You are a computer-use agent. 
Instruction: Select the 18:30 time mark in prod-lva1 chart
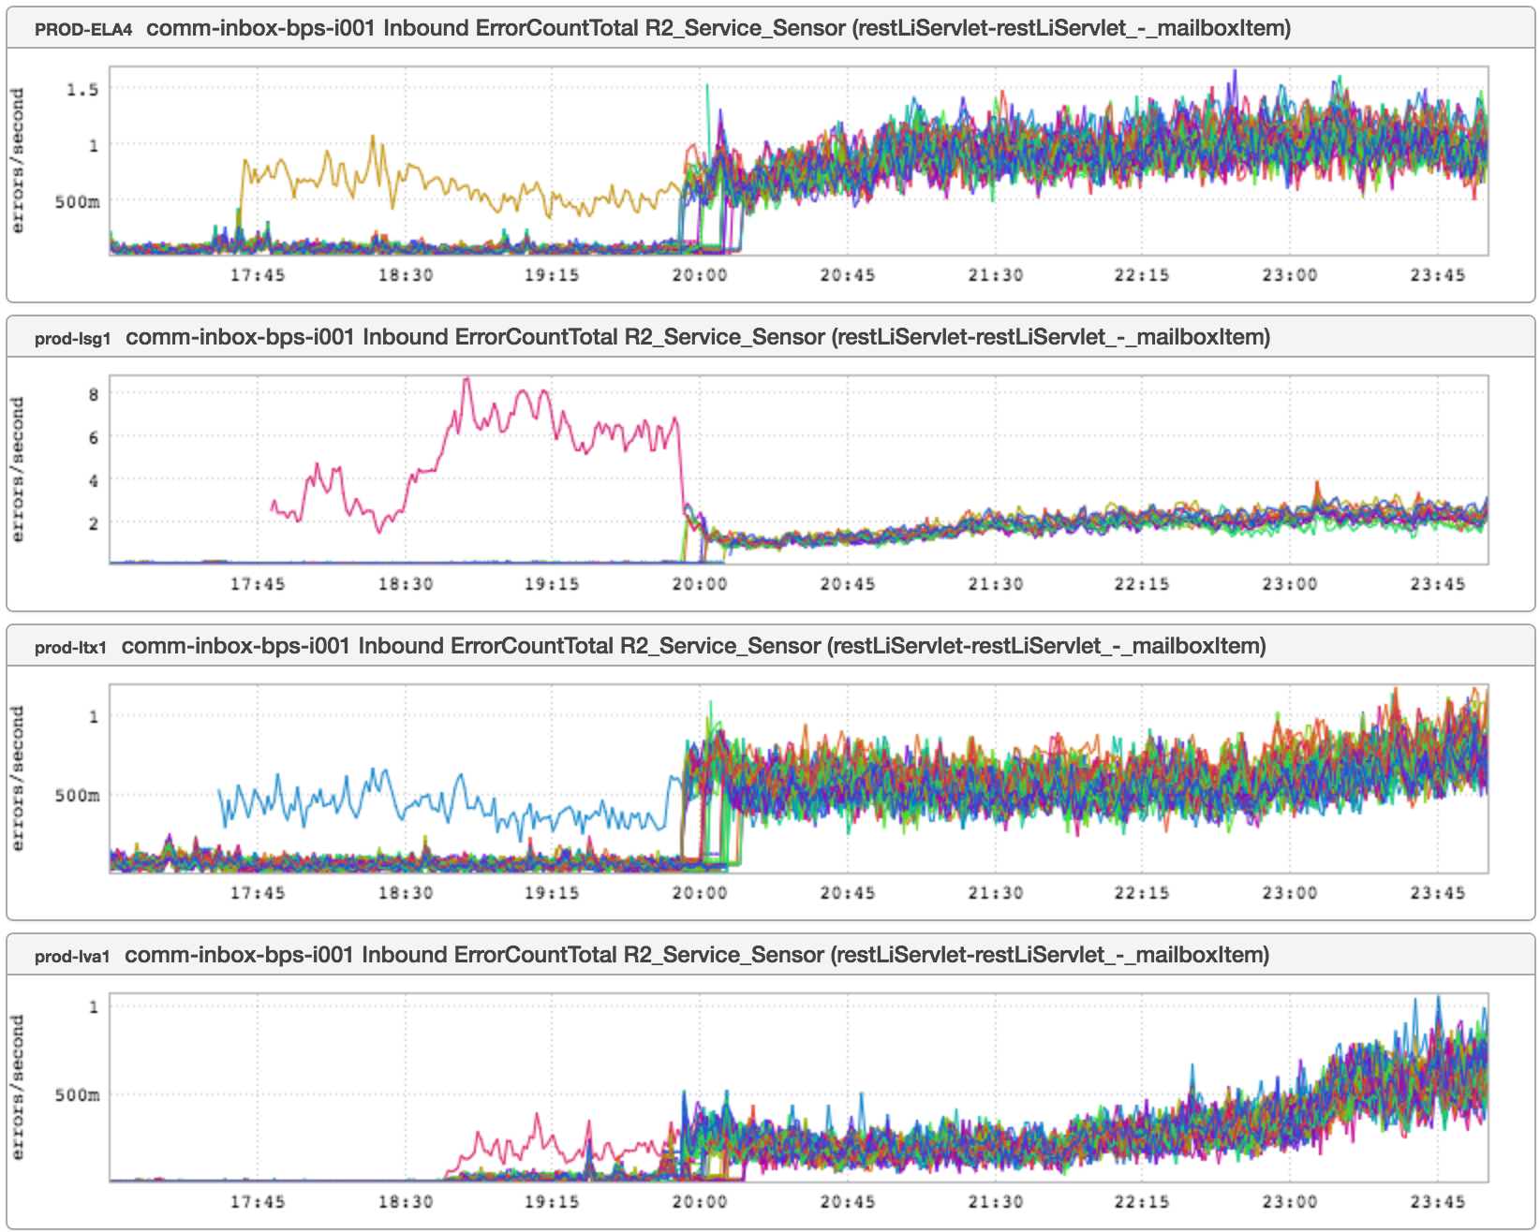click(405, 1202)
